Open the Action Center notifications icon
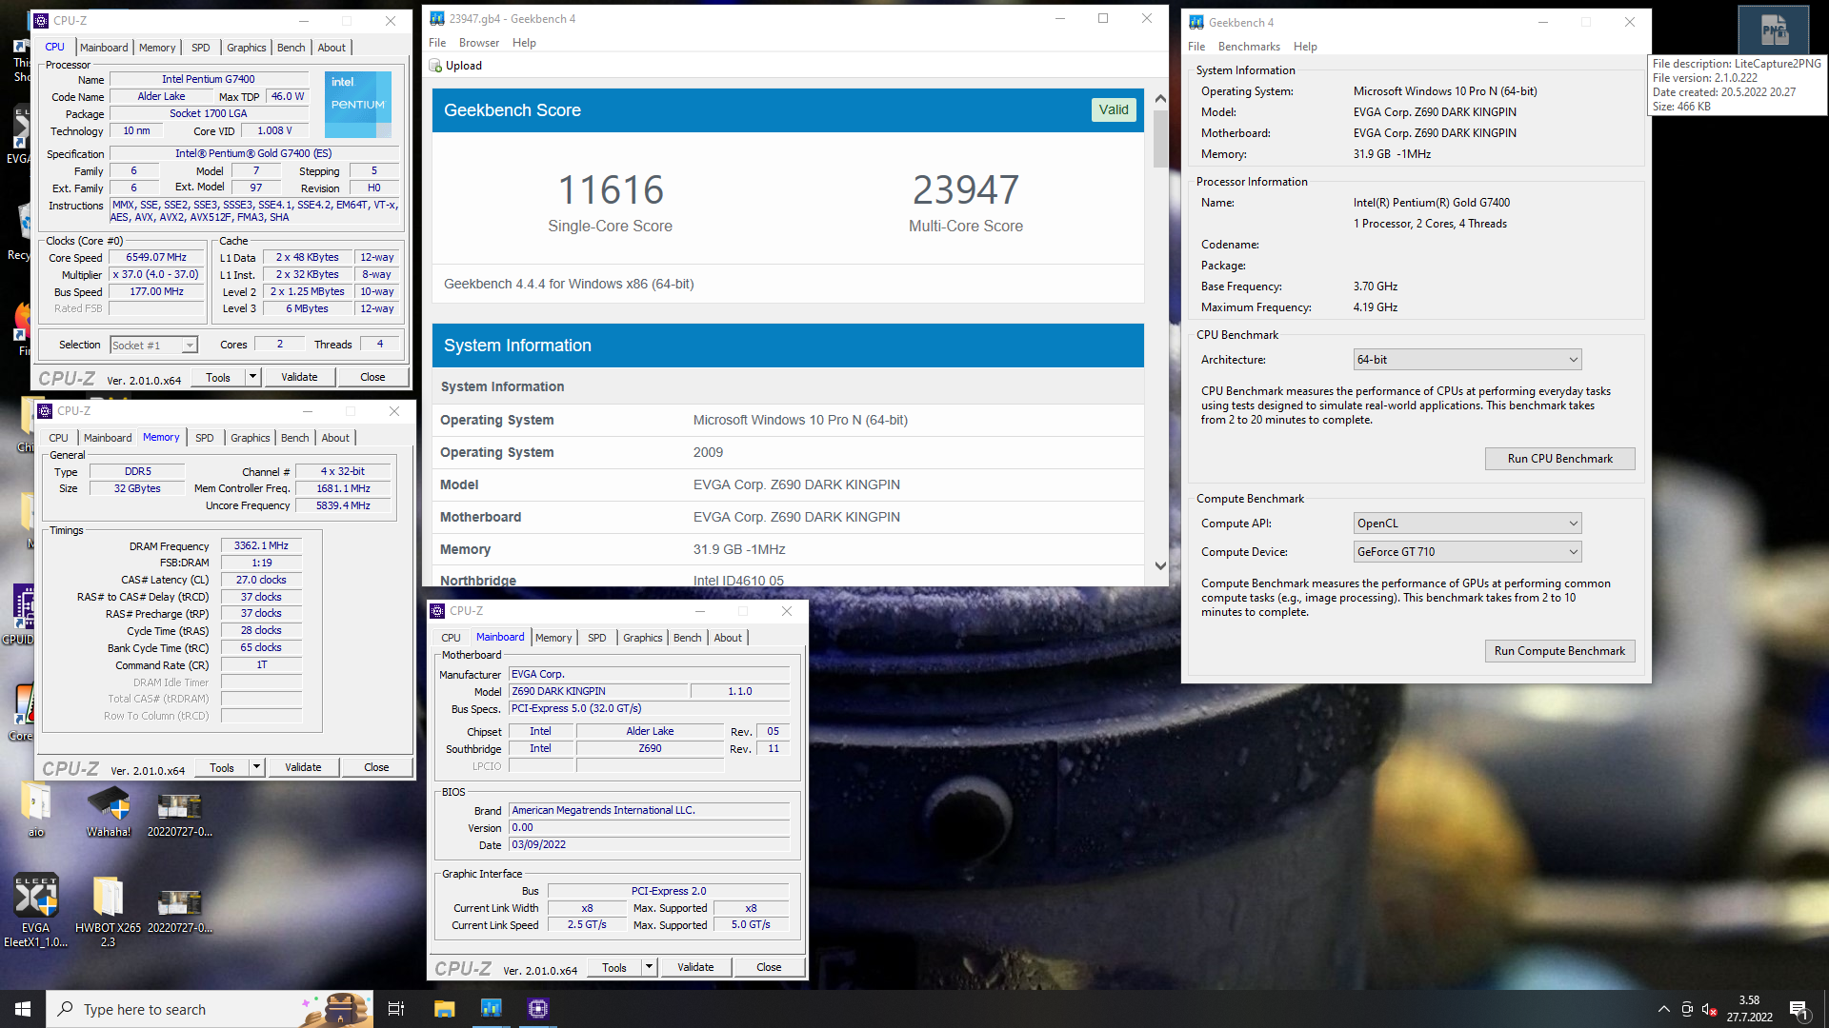Screen dimensions: 1829x1028 pos(1799,1009)
